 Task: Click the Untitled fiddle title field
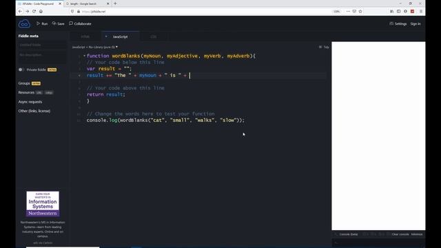pyautogui.click(x=42, y=45)
